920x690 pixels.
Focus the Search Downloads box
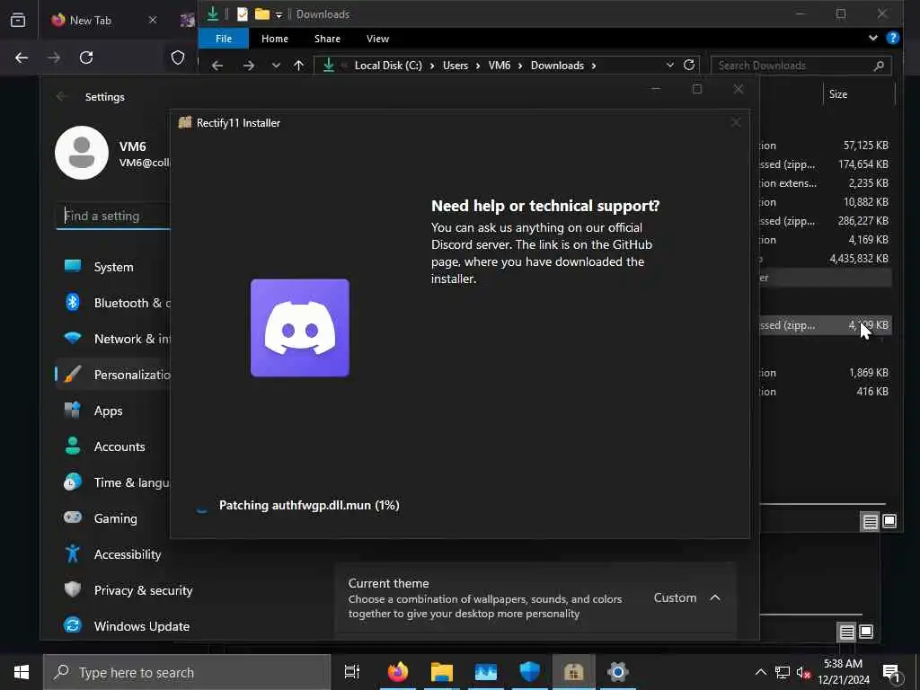tap(801, 66)
